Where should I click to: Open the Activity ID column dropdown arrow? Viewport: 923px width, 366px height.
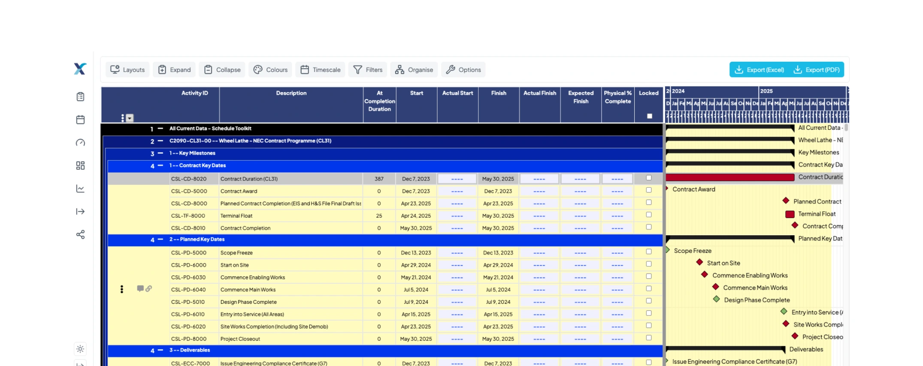tap(130, 118)
